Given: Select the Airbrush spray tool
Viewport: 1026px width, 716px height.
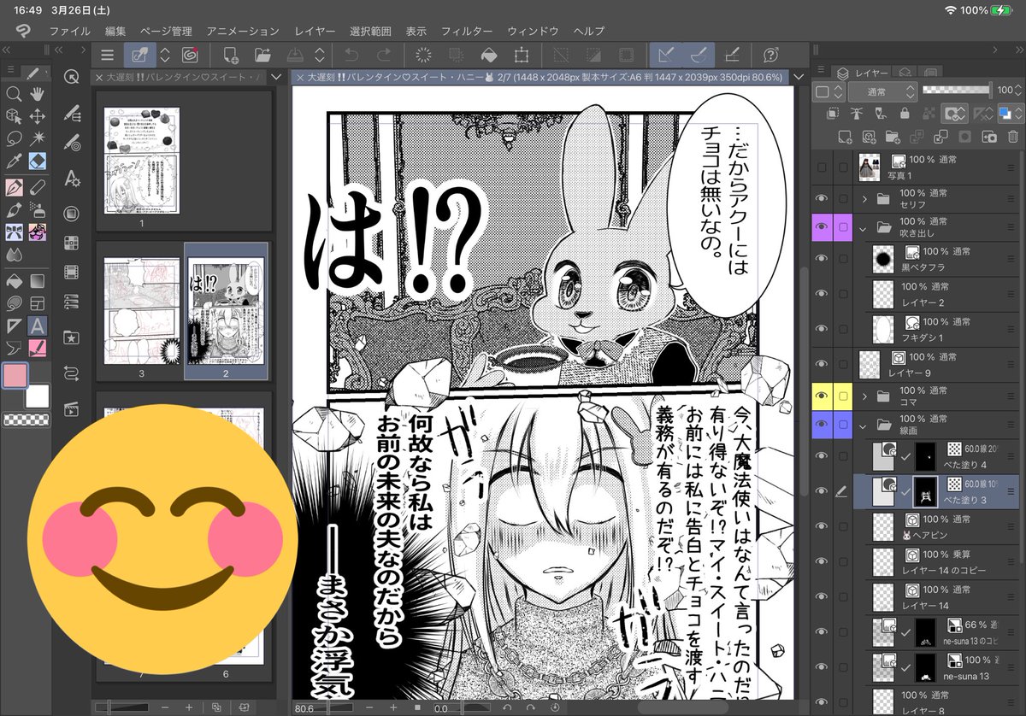Looking at the screenshot, I should [x=38, y=209].
